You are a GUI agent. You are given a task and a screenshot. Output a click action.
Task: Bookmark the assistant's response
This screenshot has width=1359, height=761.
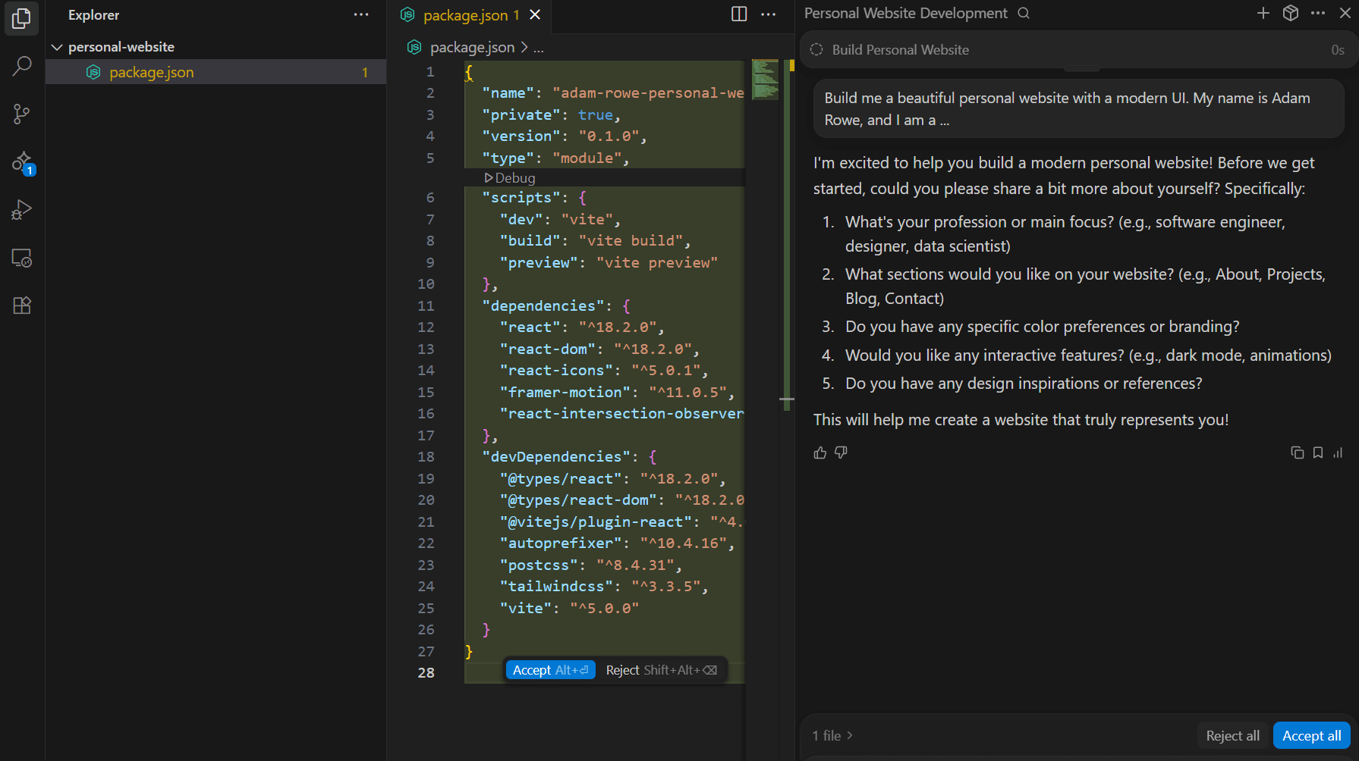(1317, 453)
